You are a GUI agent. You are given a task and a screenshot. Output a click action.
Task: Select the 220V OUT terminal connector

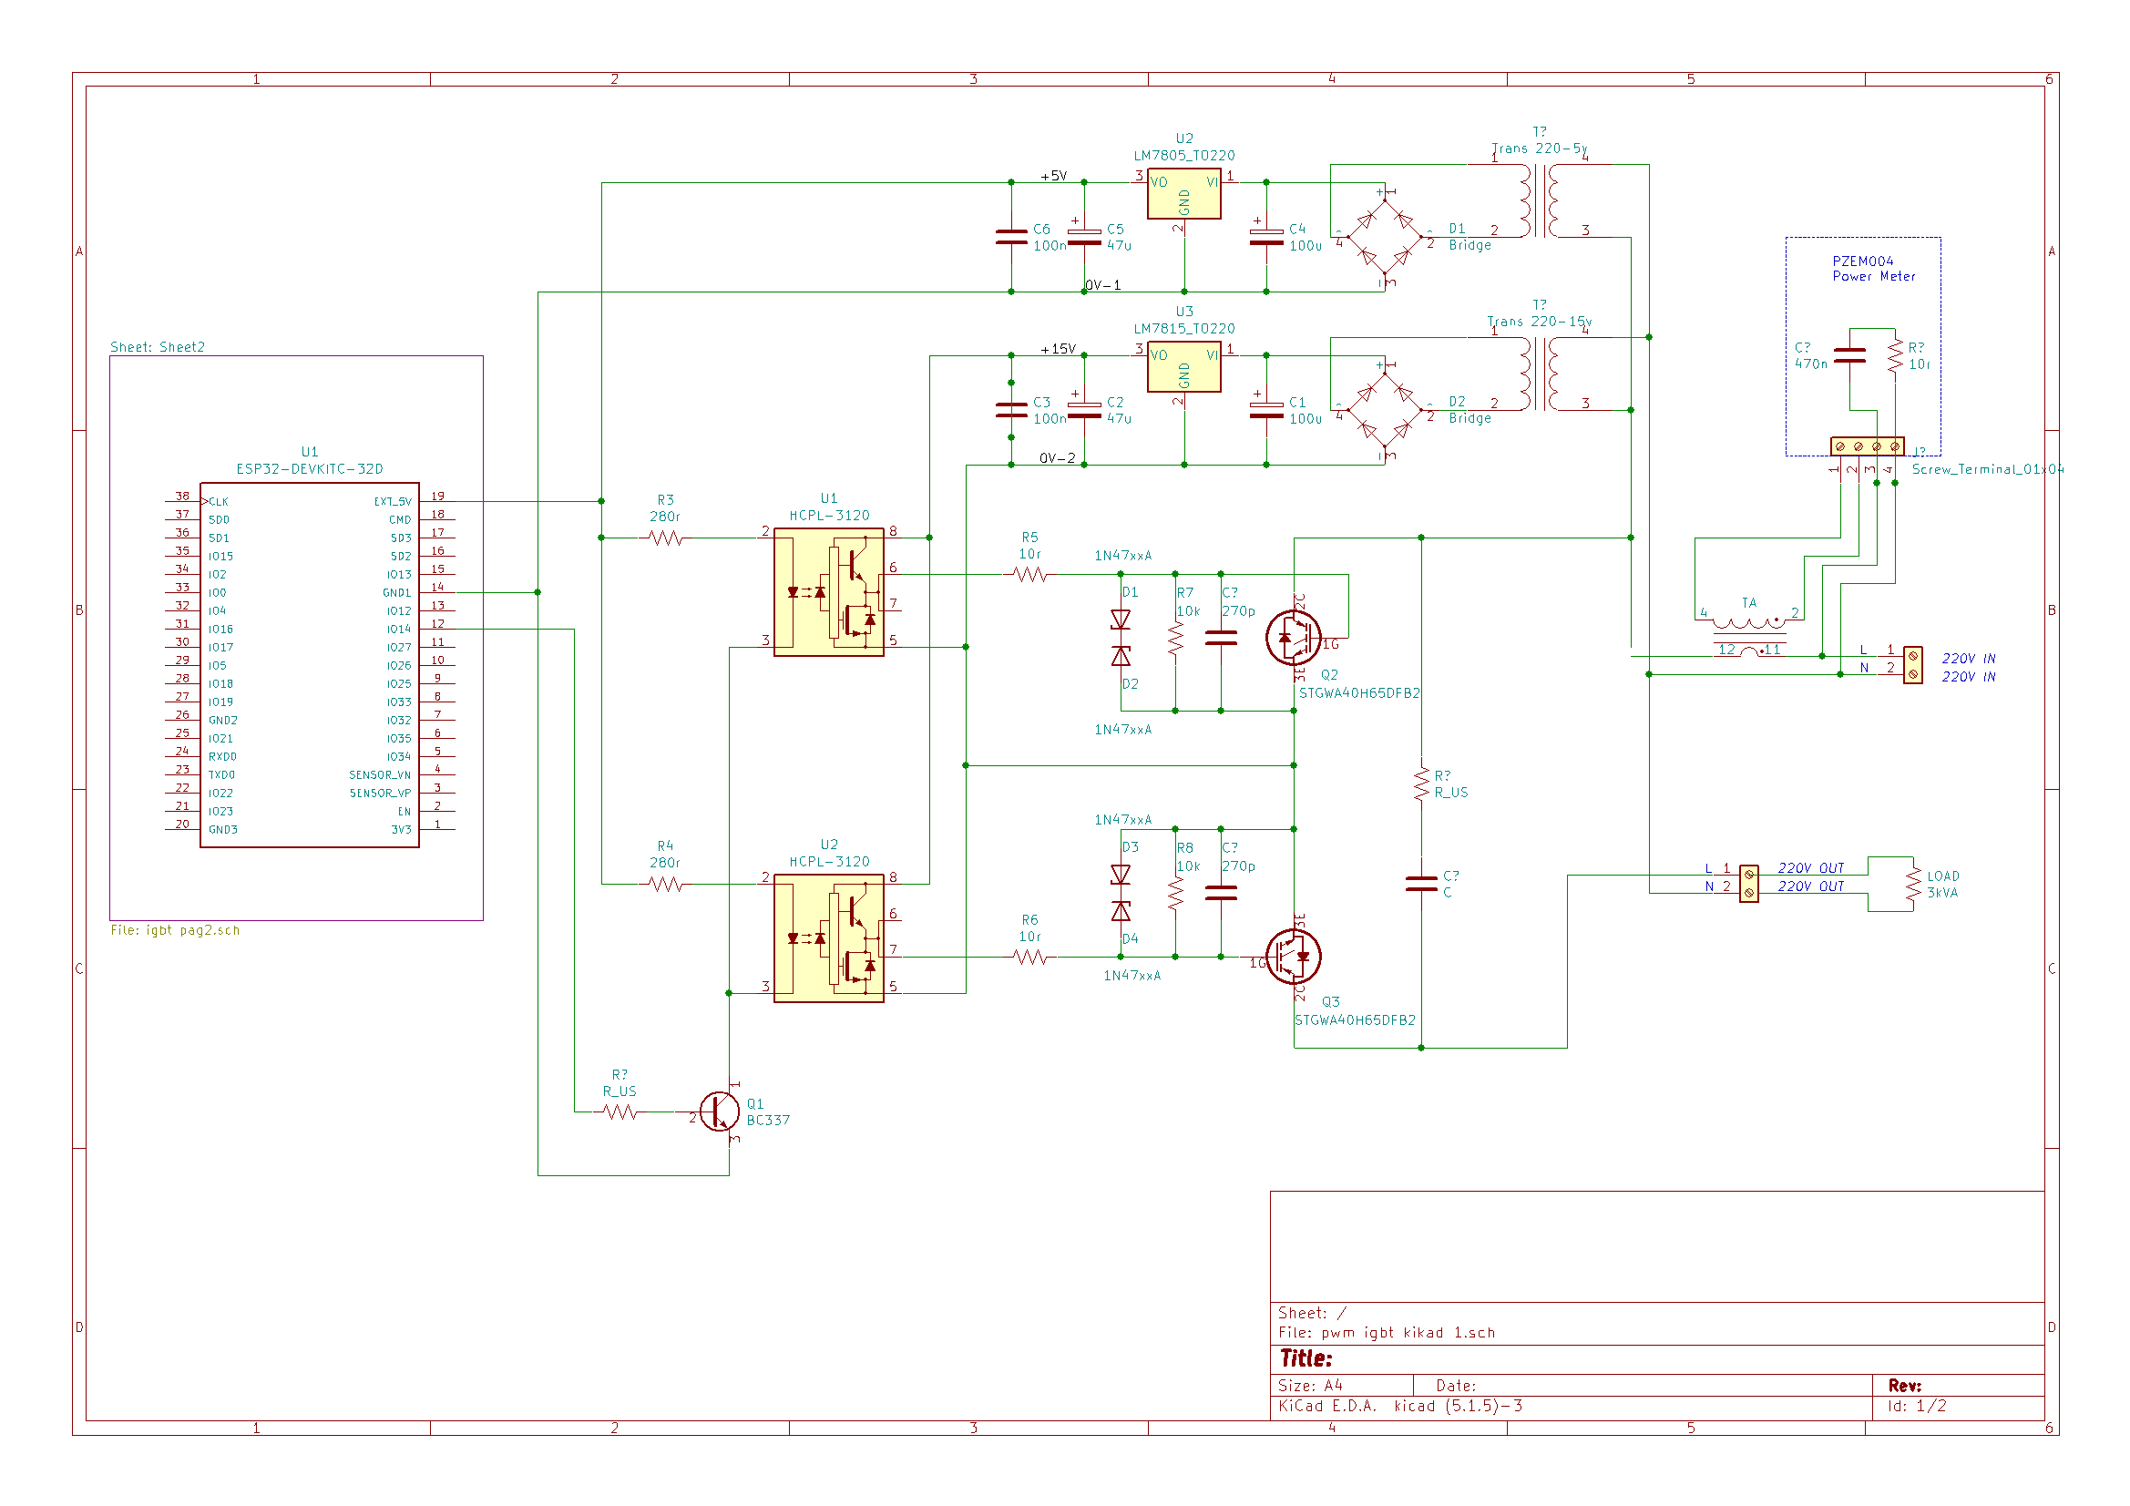pyautogui.click(x=1748, y=884)
